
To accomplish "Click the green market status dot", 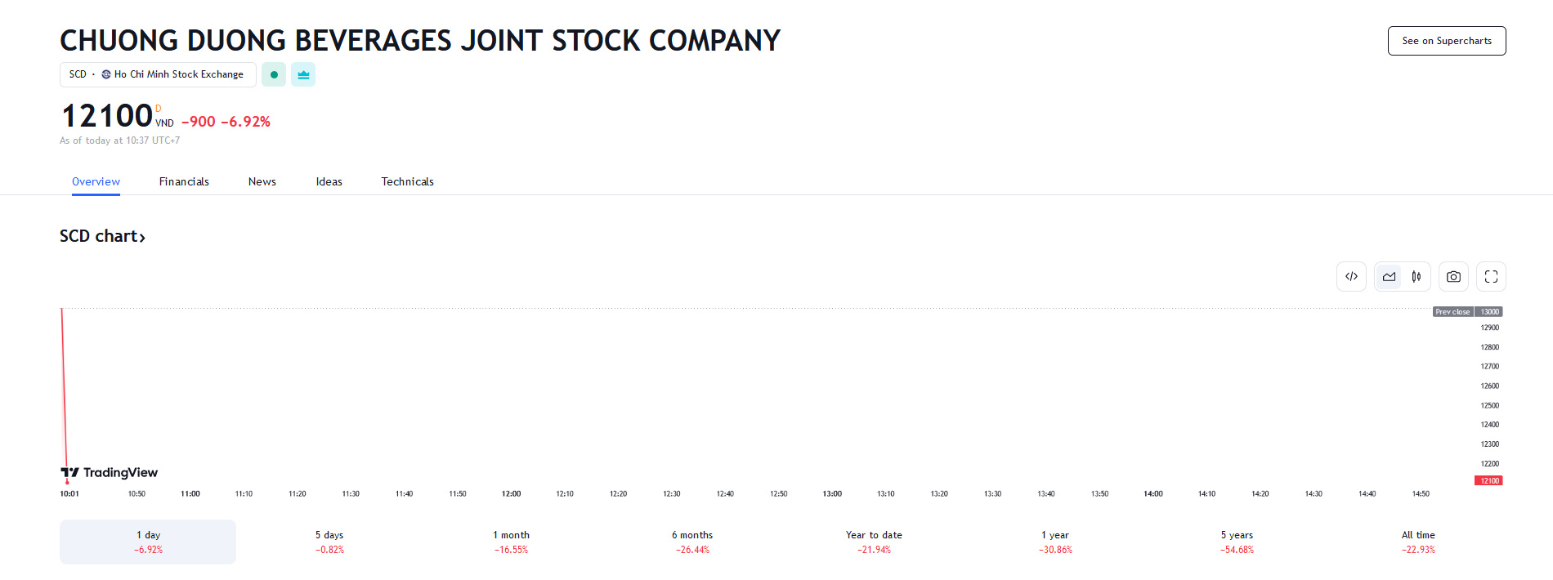I will pos(274,74).
